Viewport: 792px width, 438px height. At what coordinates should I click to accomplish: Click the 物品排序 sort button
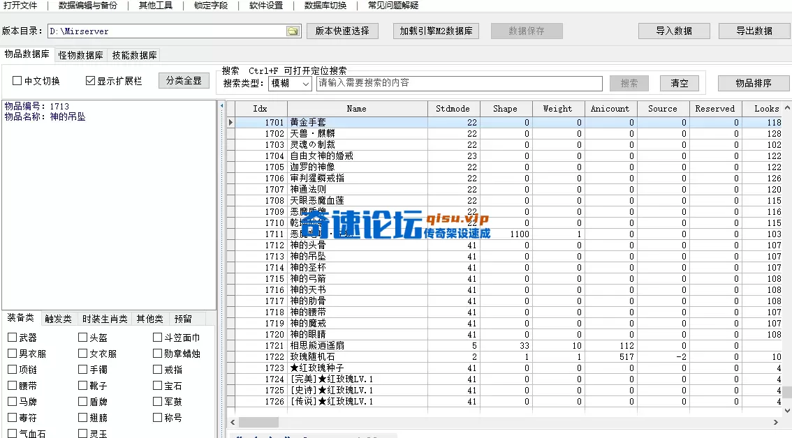tap(755, 82)
